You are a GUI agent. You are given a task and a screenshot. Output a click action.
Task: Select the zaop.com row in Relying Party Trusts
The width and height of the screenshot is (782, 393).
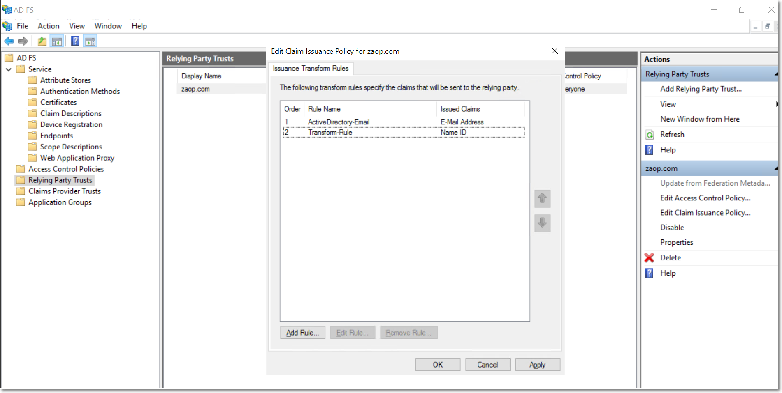[x=221, y=89]
